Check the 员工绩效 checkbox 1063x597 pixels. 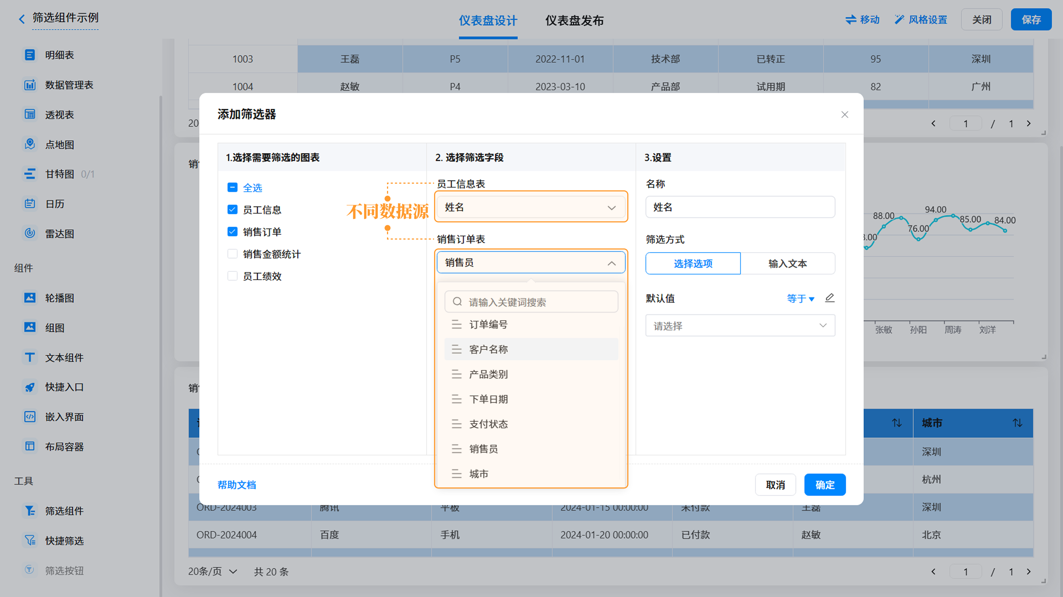click(232, 276)
